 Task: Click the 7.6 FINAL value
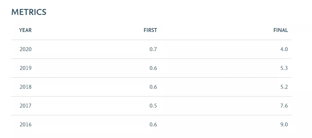click(x=284, y=106)
